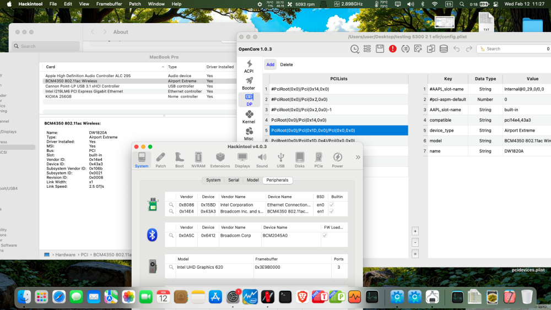Focus the Search field in System Information sidebar
This screenshot has height=310, width=551.
pyautogui.click(x=46, y=46)
